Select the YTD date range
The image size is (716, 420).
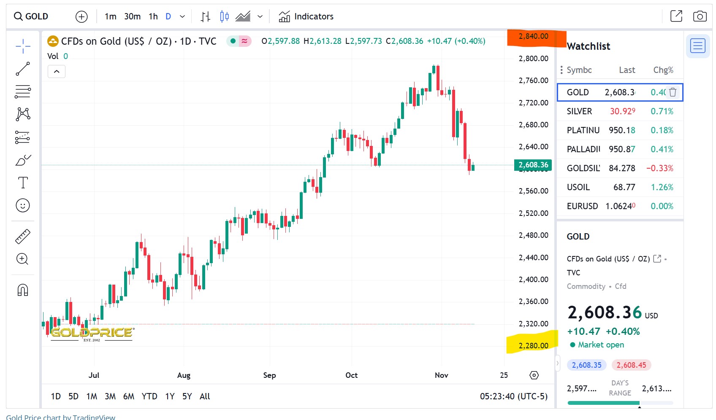point(149,396)
